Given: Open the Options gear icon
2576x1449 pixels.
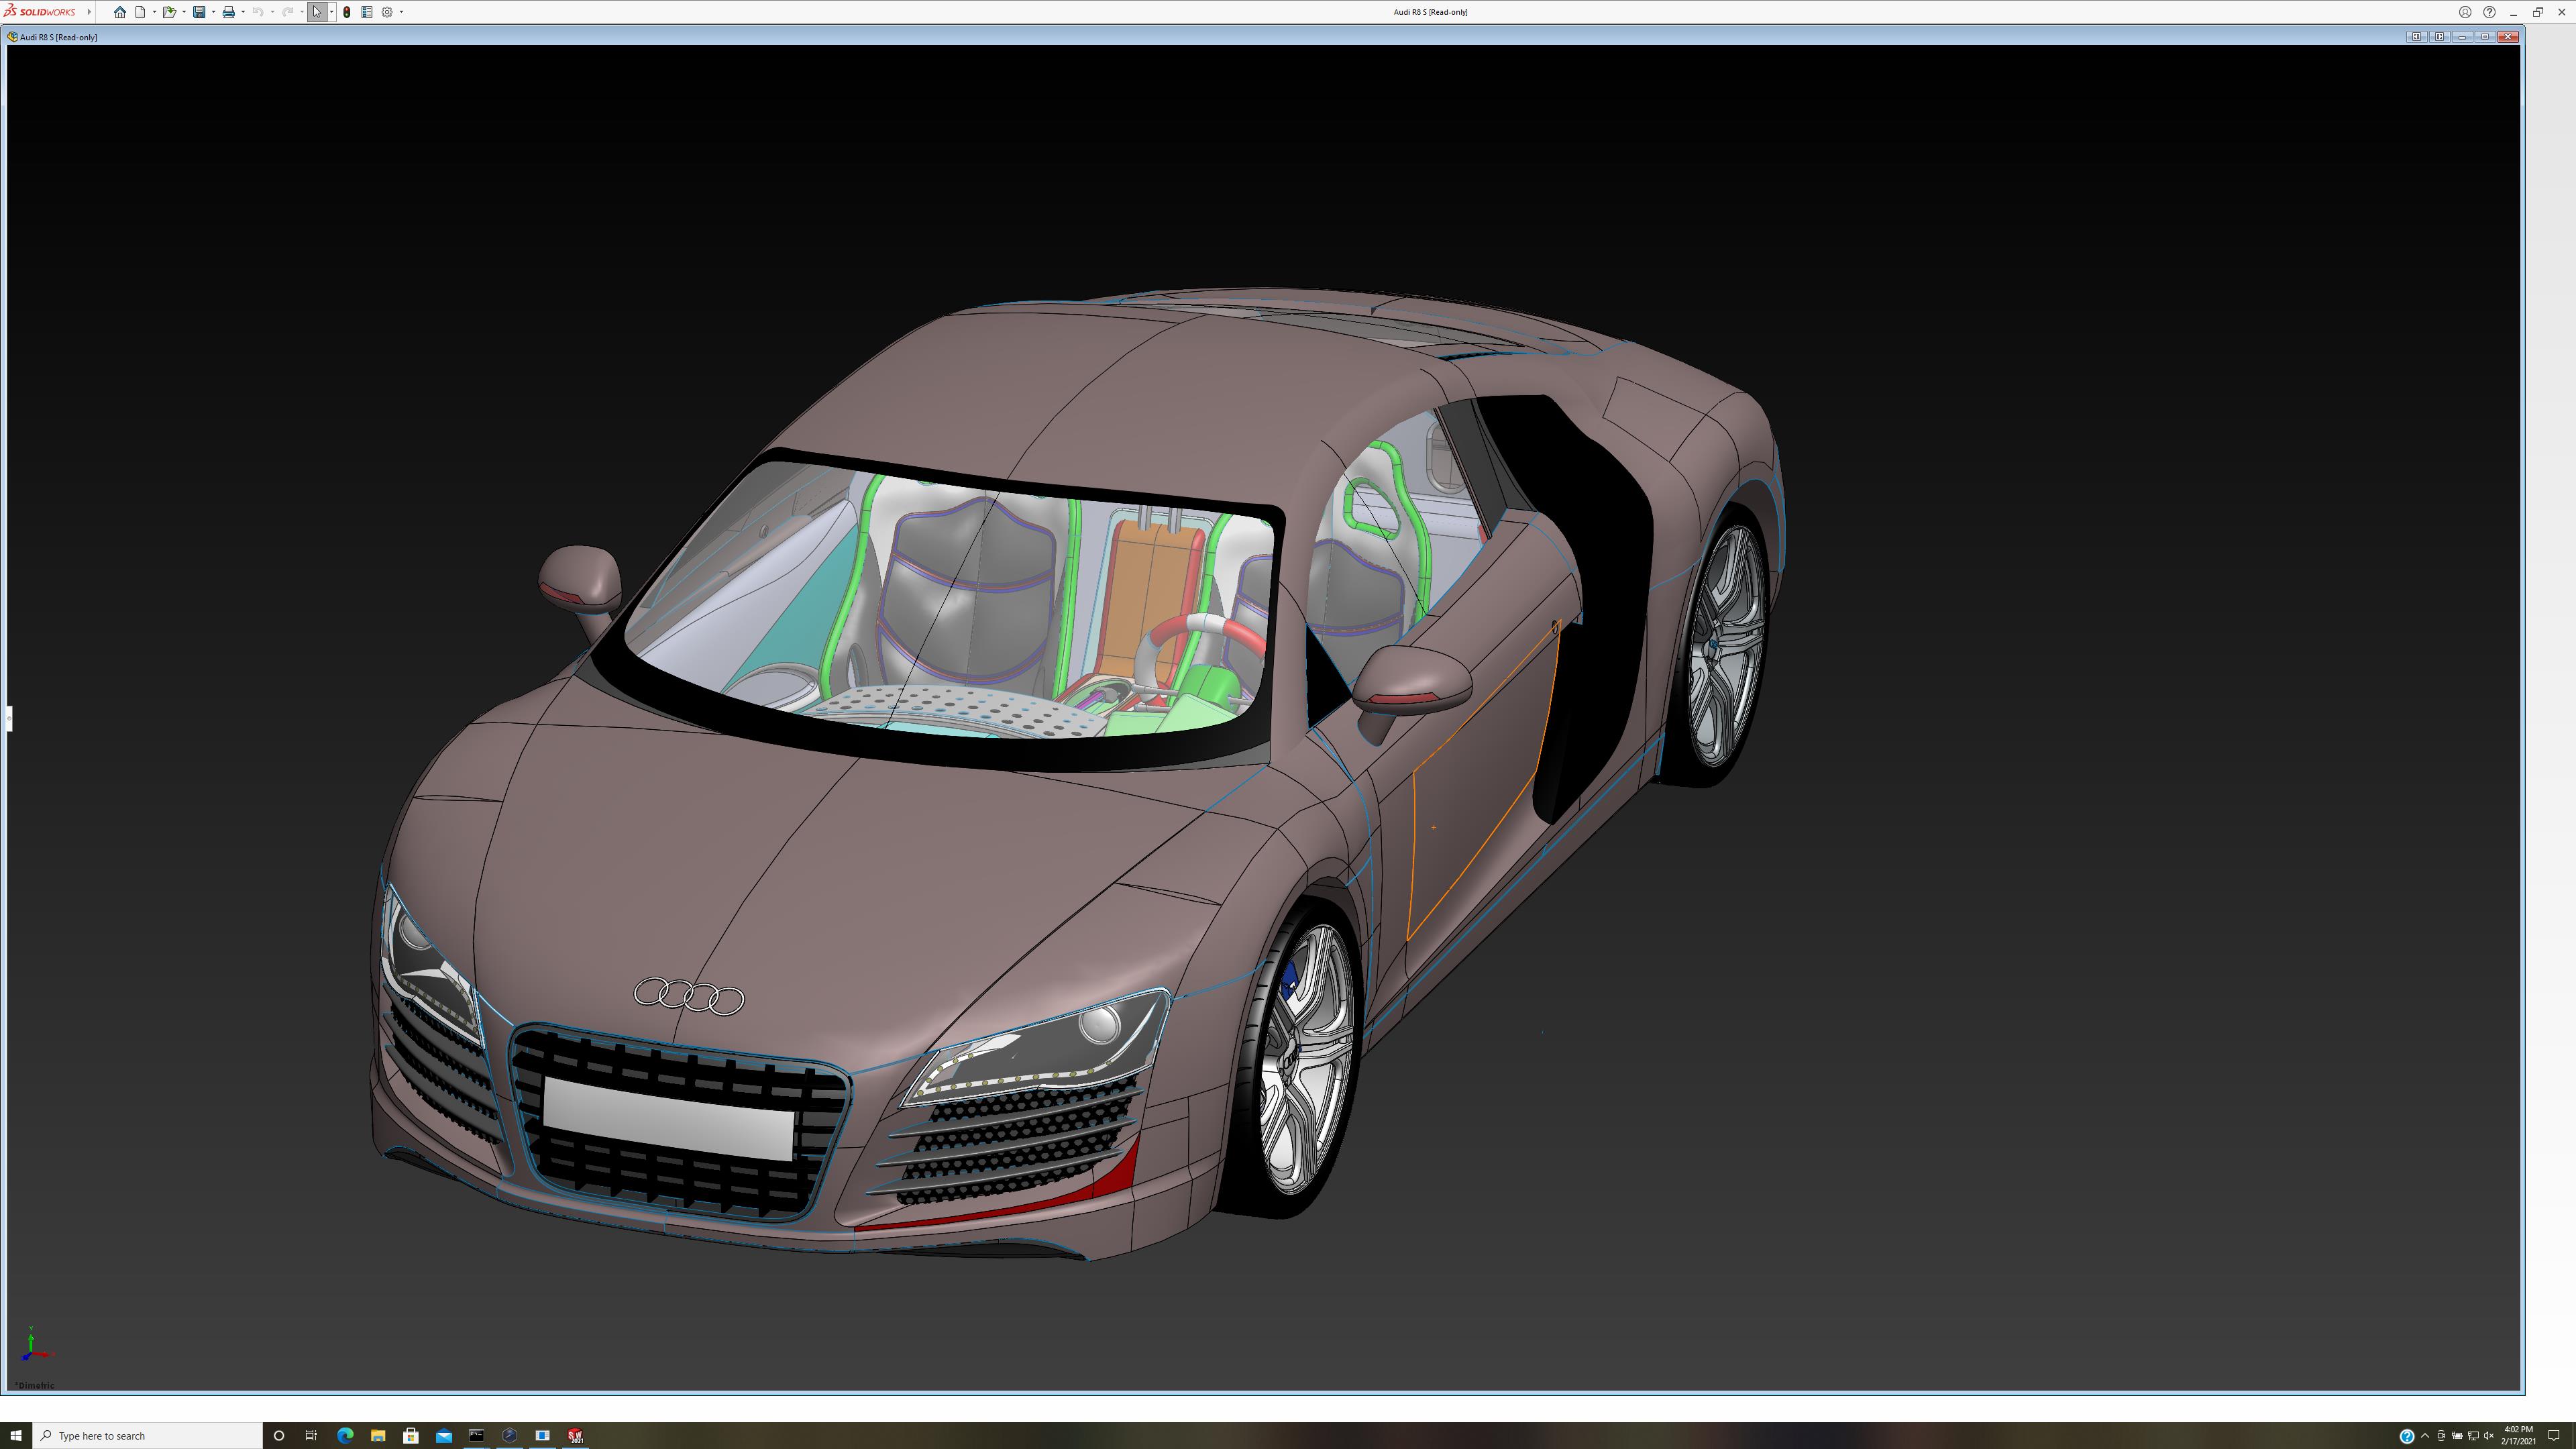Looking at the screenshot, I should click(387, 12).
